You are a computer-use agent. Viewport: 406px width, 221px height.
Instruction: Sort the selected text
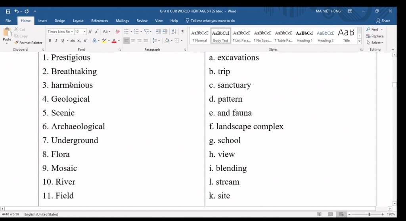[174, 32]
